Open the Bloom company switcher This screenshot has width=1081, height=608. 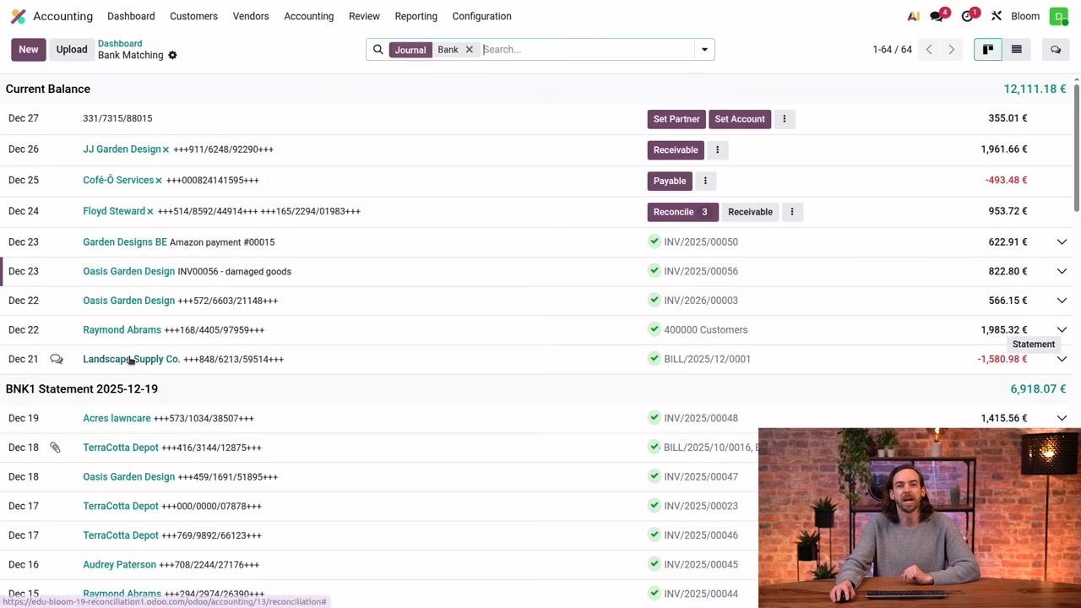(1025, 16)
